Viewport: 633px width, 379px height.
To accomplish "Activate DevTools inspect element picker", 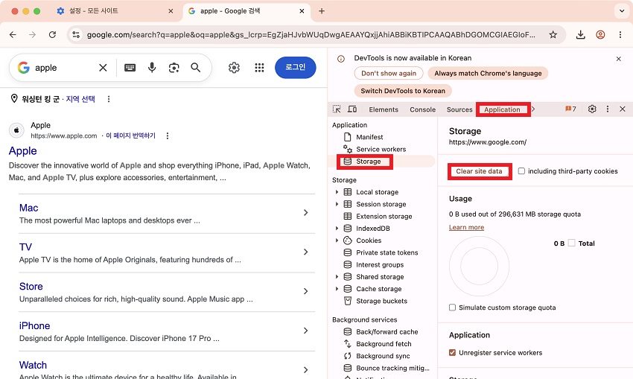I will 337,109.
